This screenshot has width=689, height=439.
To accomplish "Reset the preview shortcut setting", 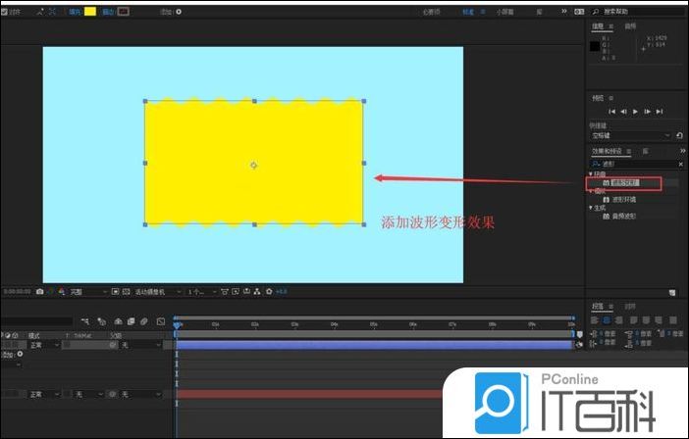I will point(679,135).
